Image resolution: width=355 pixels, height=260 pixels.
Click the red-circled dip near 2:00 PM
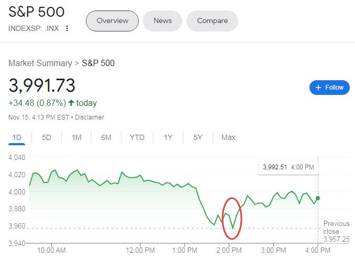[232, 218]
